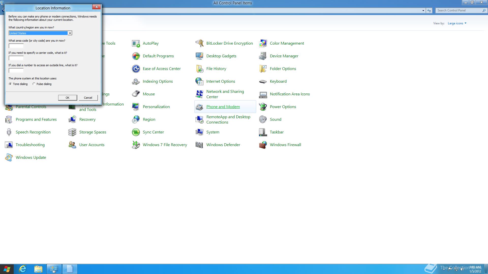Click the Folder Options icon
Image resolution: width=488 pixels, height=274 pixels.
(263, 69)
